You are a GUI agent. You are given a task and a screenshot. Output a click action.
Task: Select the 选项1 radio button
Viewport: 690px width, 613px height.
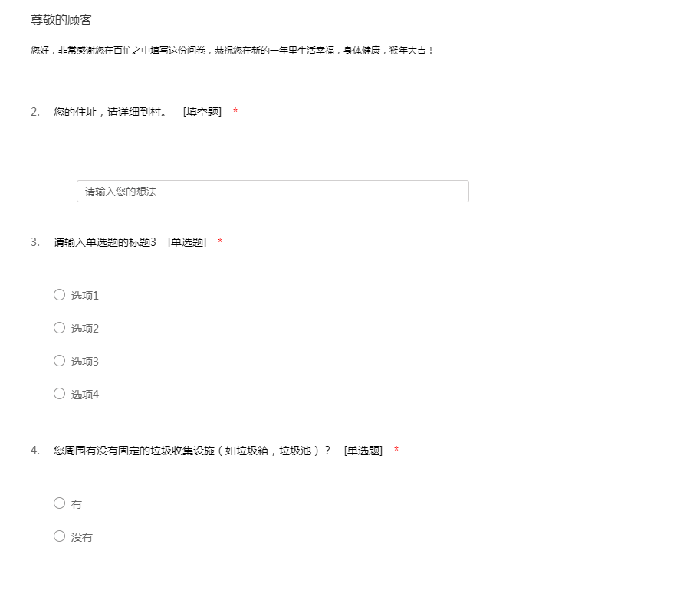pos(59,295)
